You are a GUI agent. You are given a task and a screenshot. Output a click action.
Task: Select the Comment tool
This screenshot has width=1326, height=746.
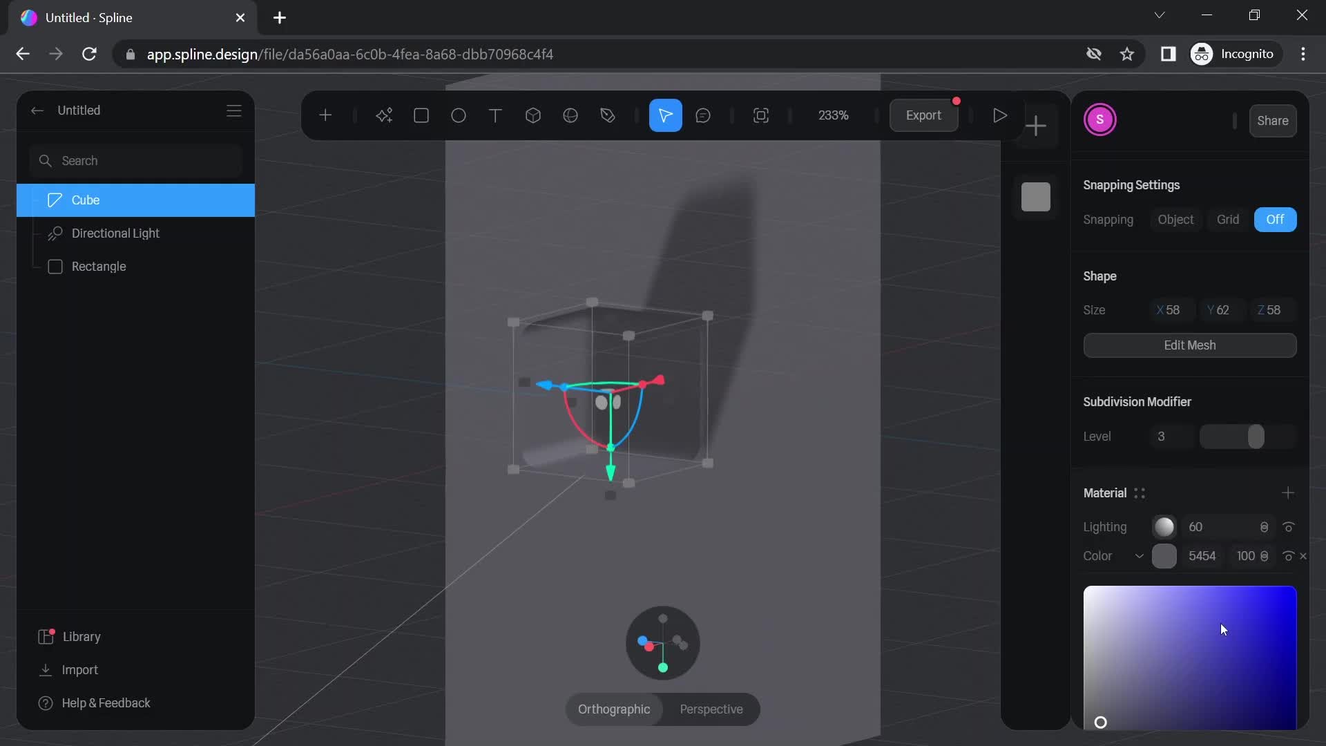[703, 115]
